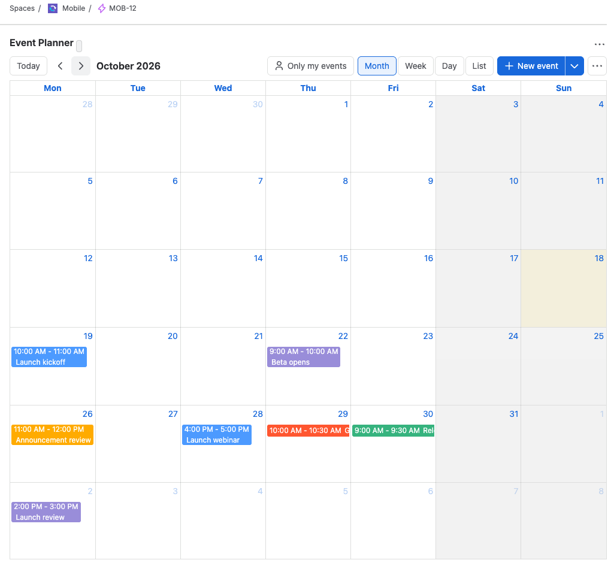Click the October 2026 month heading
The height and width of the screenshot is (563, 614).
coord(128,66)
